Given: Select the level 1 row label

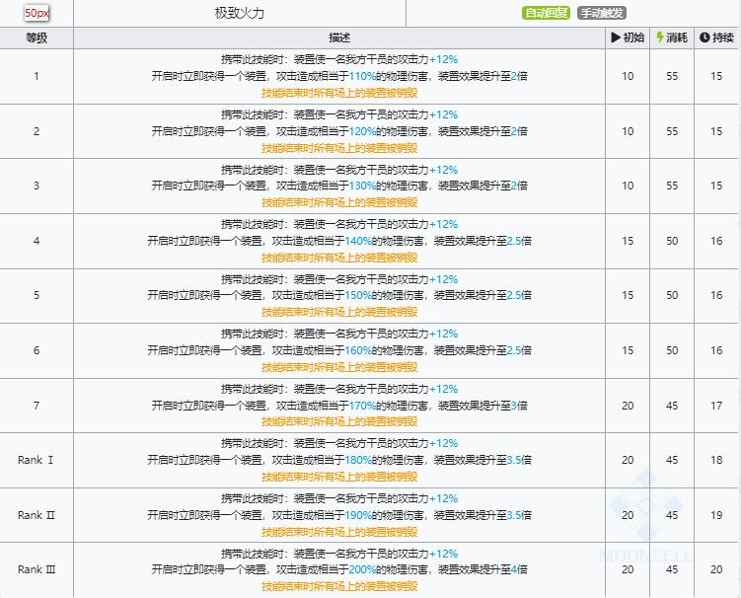Looking at the screenshot, I should coord(37,76).
